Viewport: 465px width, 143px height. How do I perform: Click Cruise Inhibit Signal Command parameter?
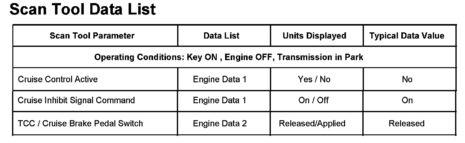pyautogui.click(x=76, y=100)
